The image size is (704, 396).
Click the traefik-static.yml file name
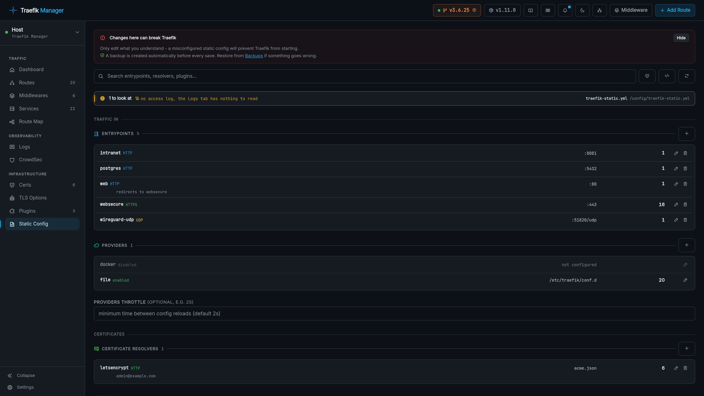point(606,98)
